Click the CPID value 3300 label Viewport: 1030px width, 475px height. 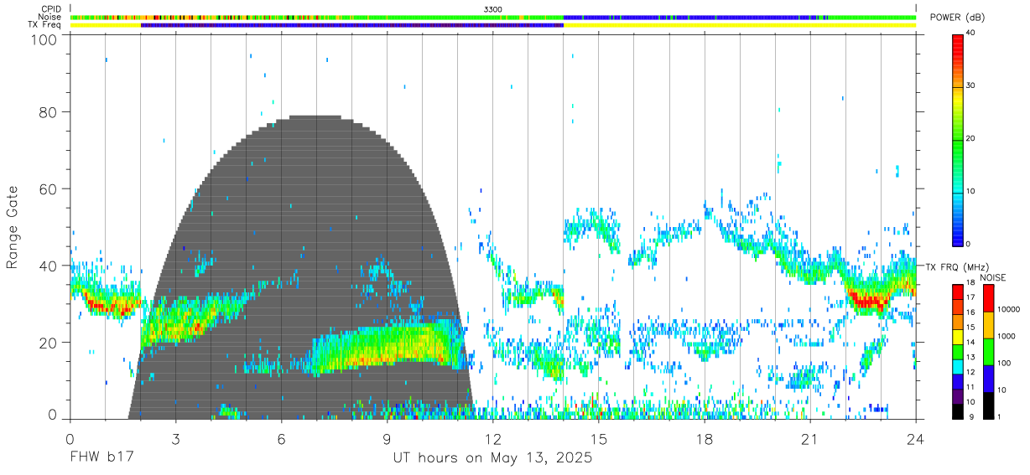[x=493, y=8]
